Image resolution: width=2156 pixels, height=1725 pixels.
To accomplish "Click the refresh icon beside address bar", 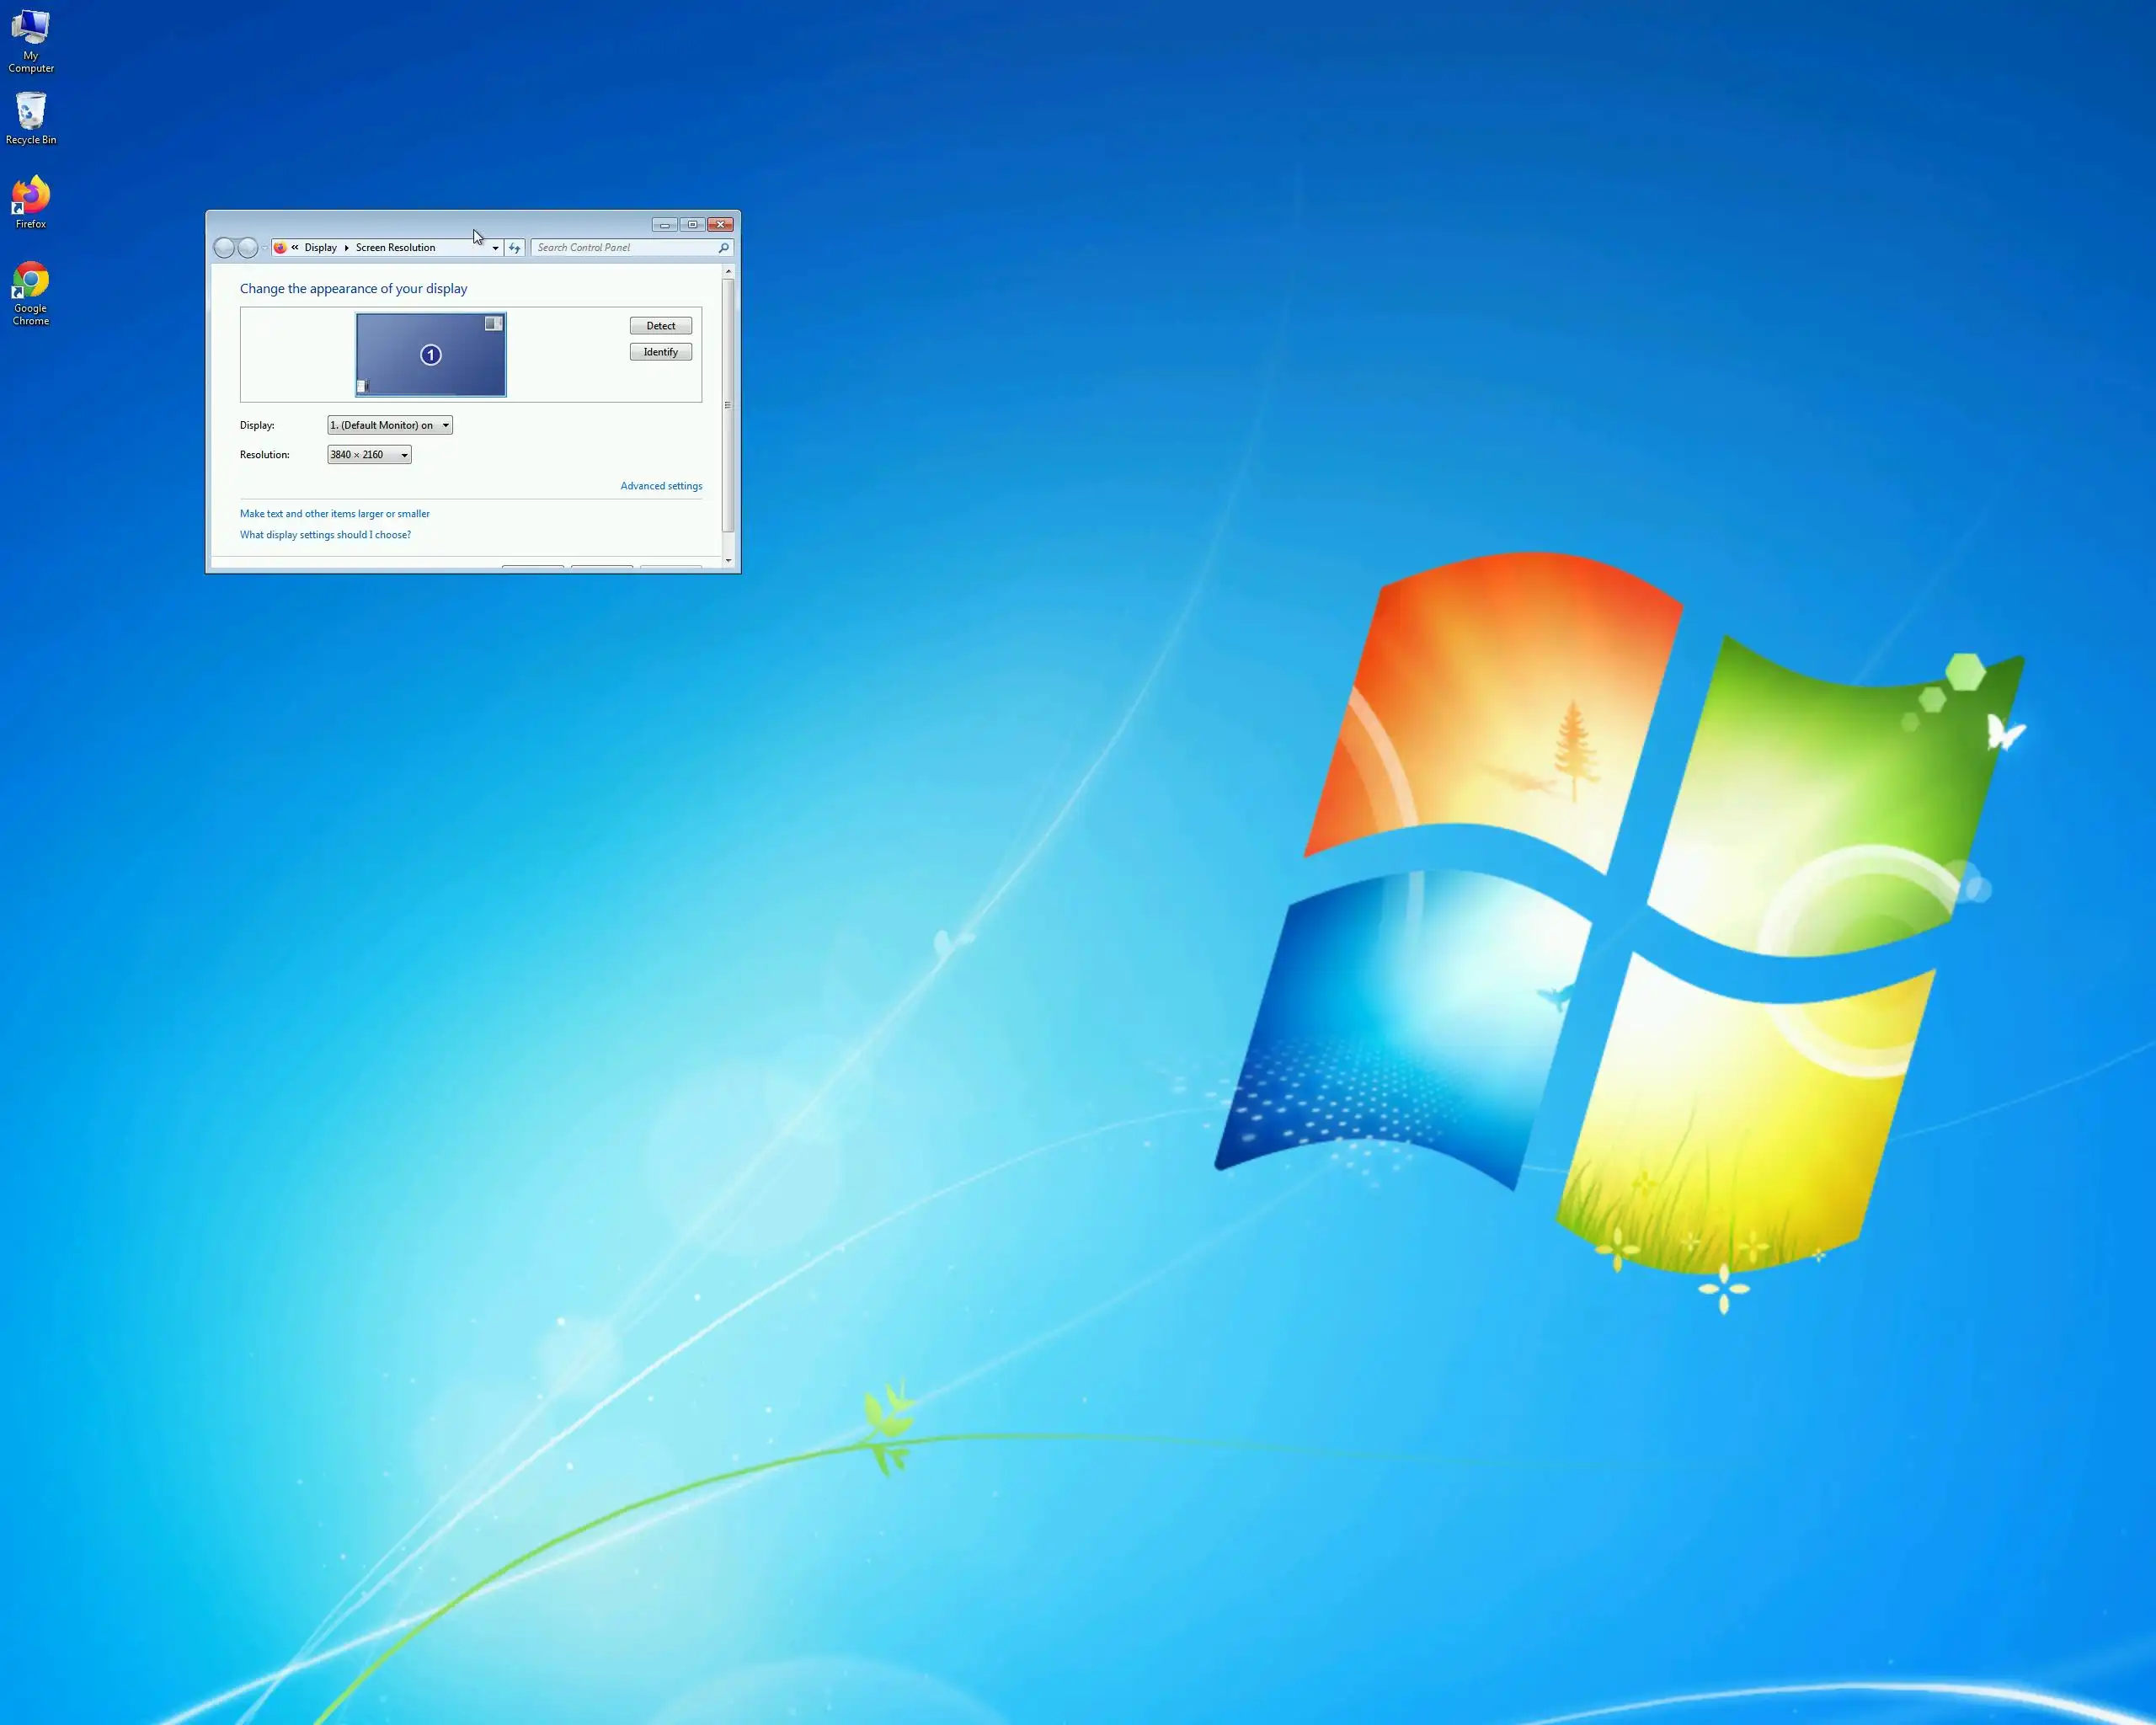I will point(514,248).
